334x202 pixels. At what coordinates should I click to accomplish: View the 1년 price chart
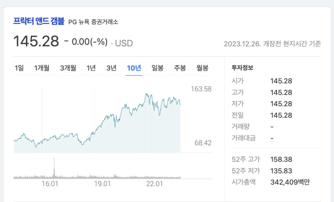point(91,68)
